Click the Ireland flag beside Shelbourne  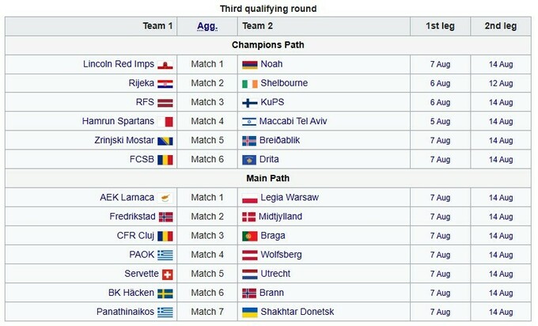click(248, 83)
